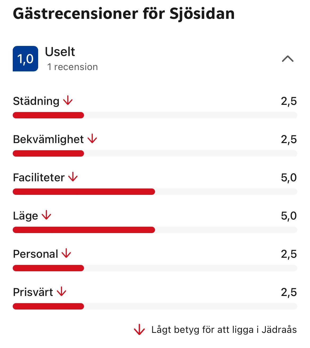Click the Gästrecensioner för Sjösidan heading
Screen dimensions: 310x348
click(124, 14)
